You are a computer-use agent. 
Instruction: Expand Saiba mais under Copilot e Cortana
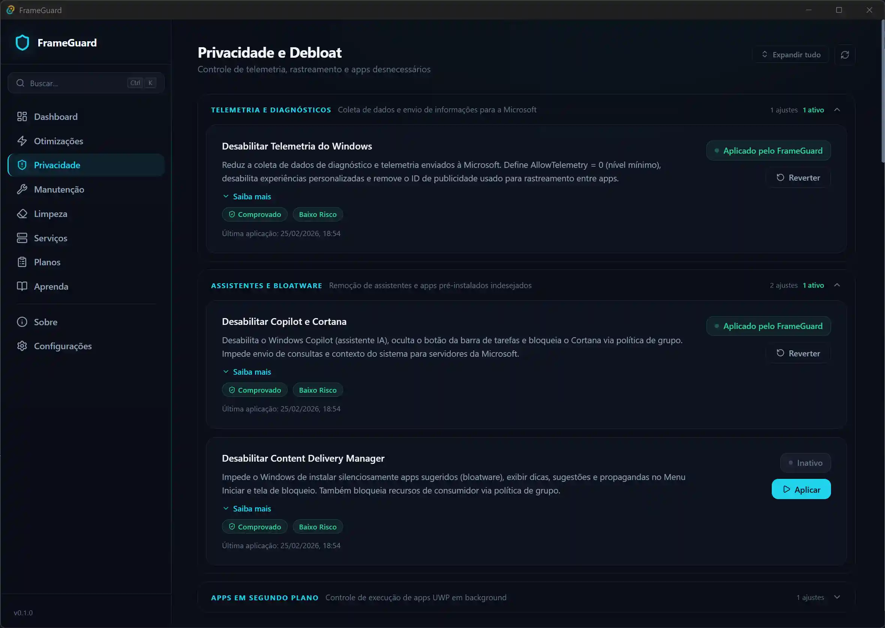247,372
